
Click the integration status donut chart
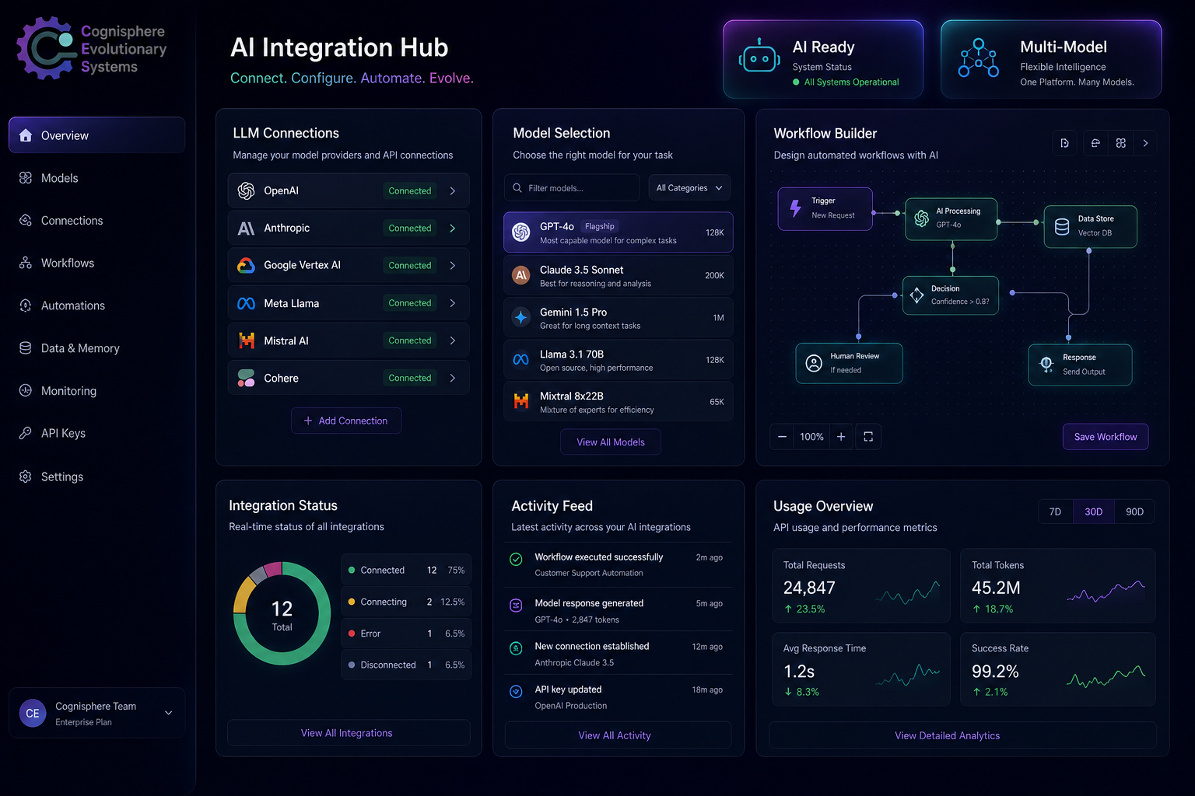[x=282, y=613]
